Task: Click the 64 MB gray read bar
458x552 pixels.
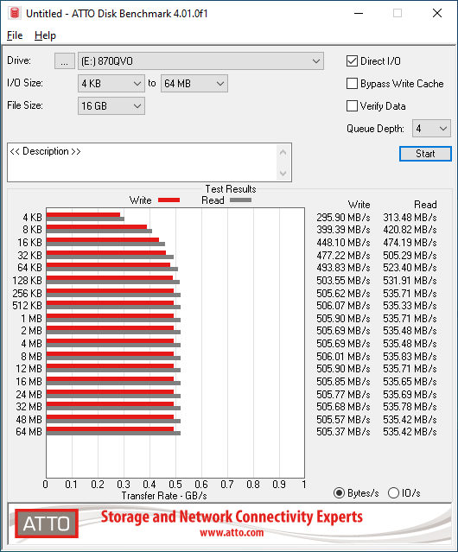Action: pos(113,434)
